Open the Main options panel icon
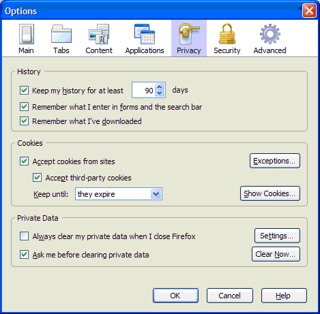Viewport: 320px width, 314px height. [27, 34]
